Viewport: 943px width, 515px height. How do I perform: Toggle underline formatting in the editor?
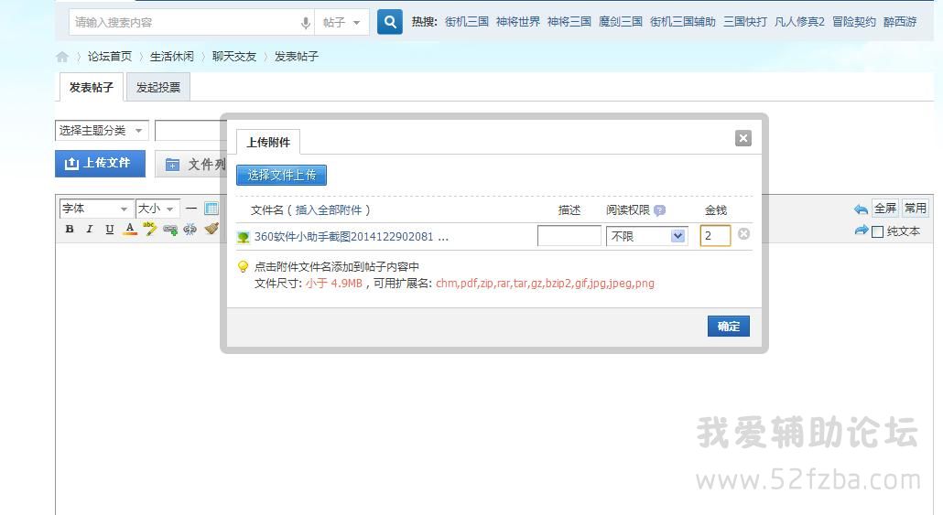point(110,229)
